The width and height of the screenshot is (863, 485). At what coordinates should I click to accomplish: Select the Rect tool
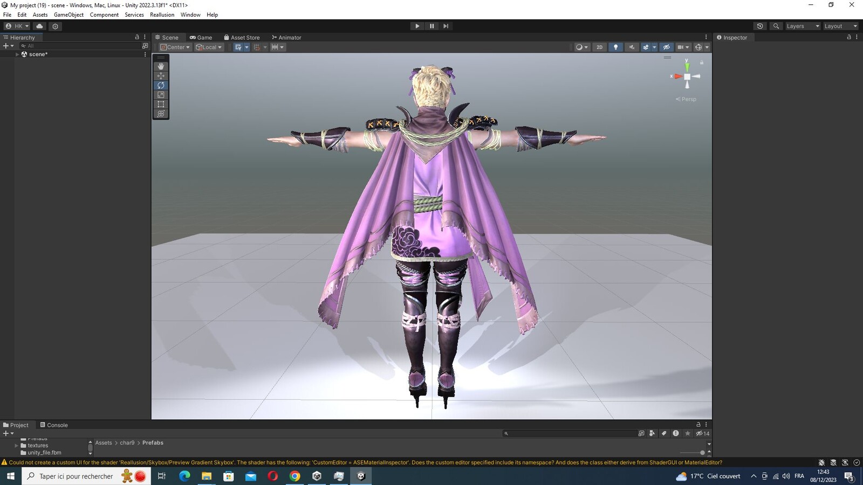(161, 104)
